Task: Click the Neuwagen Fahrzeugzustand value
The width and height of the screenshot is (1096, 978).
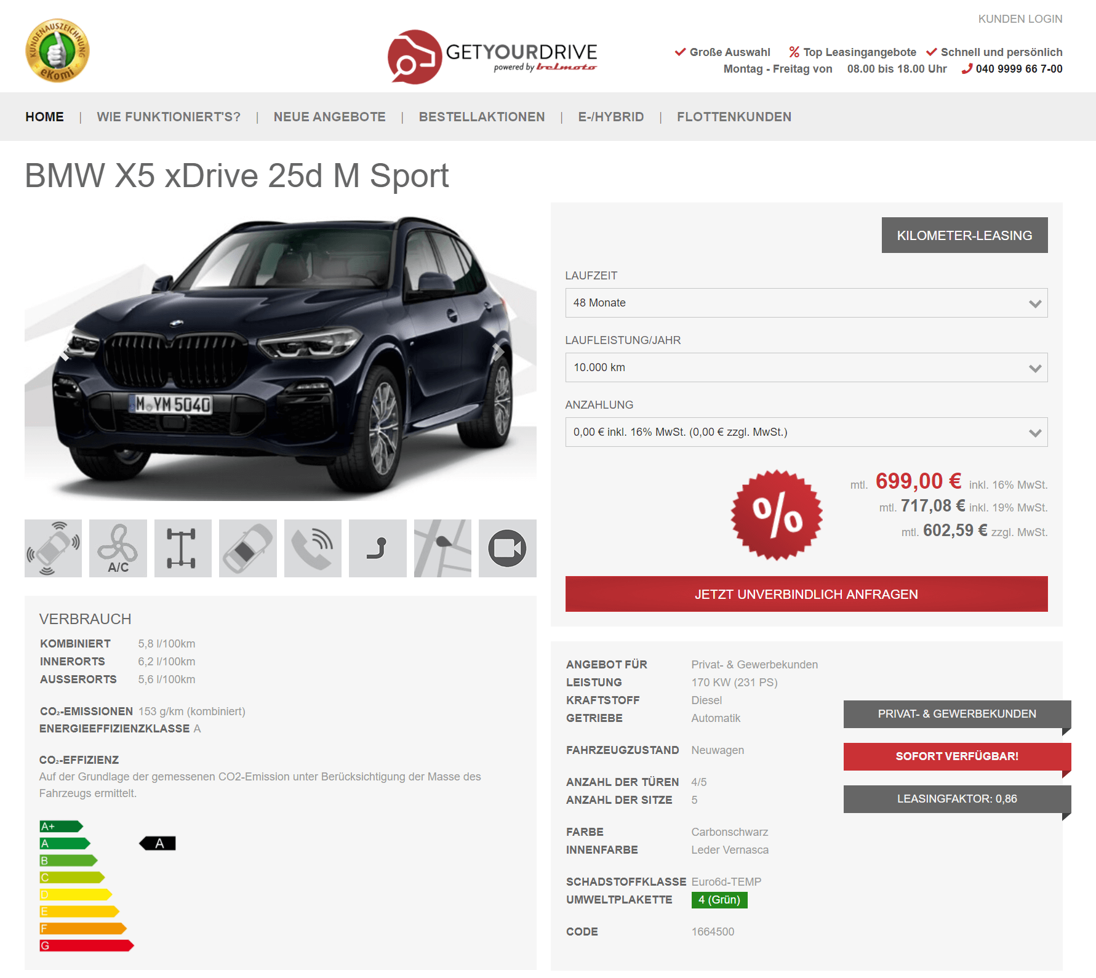Action: [718, 750]
